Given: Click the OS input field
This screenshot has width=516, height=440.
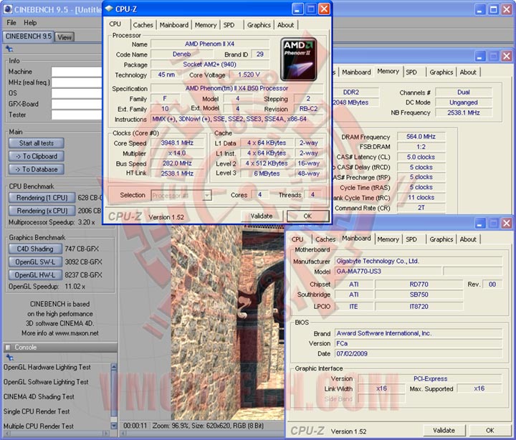Looking at the screenshot, I should 77,93.
